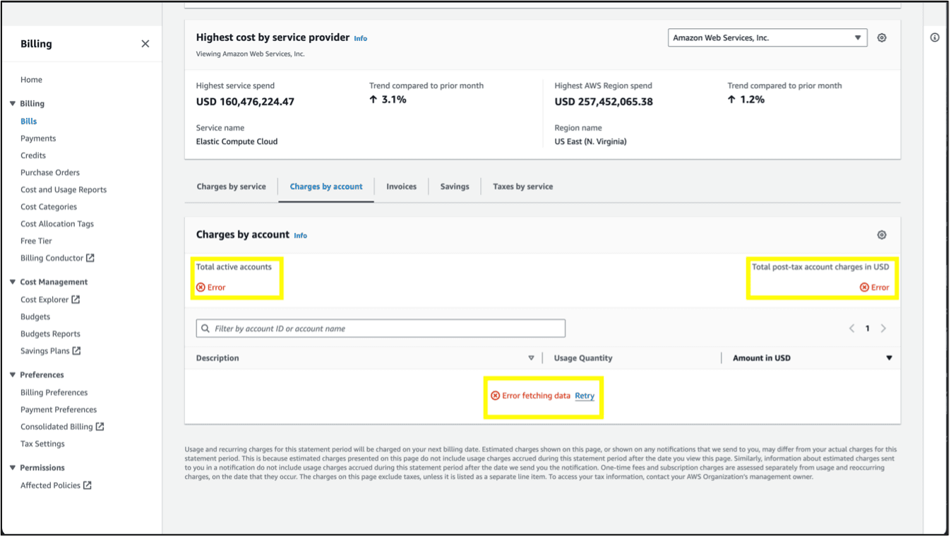Viewport: 951px width, 539px height.
Task: Click external link icon next to Savings Plans
Action: 77,351
